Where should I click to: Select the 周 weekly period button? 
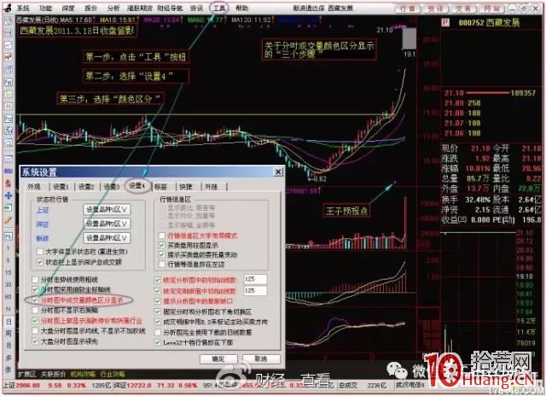pos(9,334)
